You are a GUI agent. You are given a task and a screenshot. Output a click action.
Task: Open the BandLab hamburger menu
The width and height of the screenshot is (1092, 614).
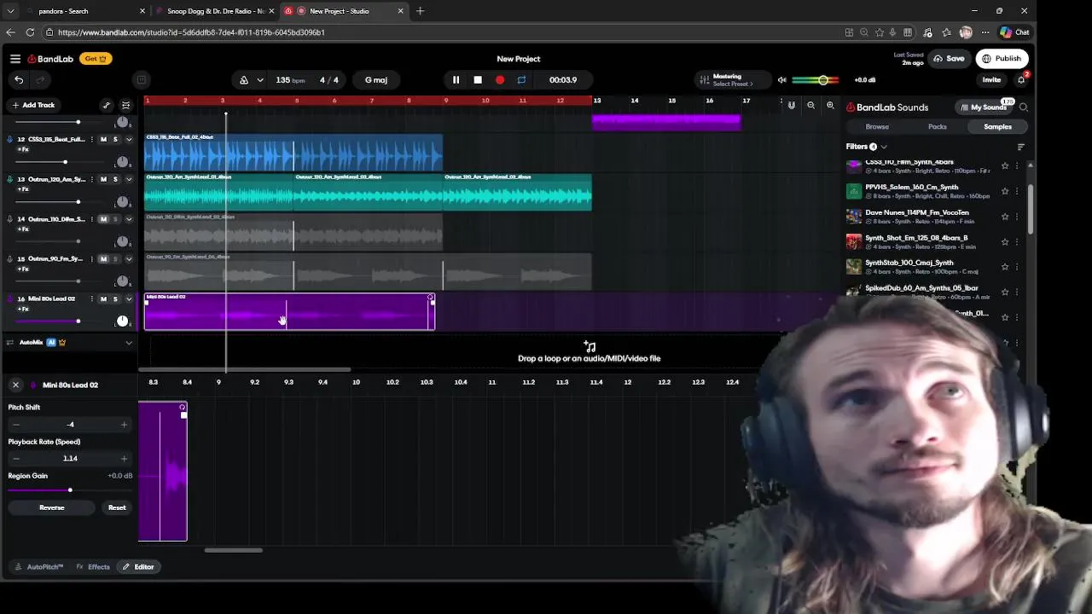pyautogui.click(x=15, y=59)
